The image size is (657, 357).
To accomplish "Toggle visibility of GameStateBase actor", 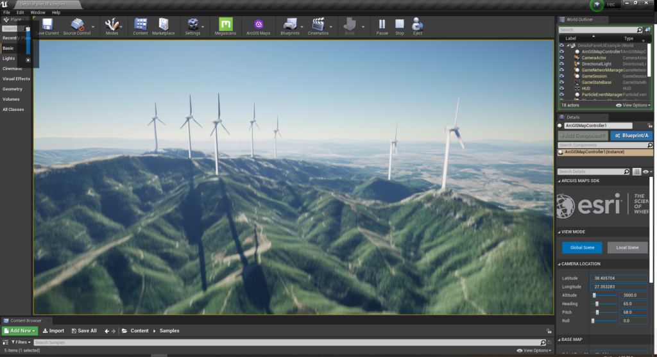I will (561, 83).
